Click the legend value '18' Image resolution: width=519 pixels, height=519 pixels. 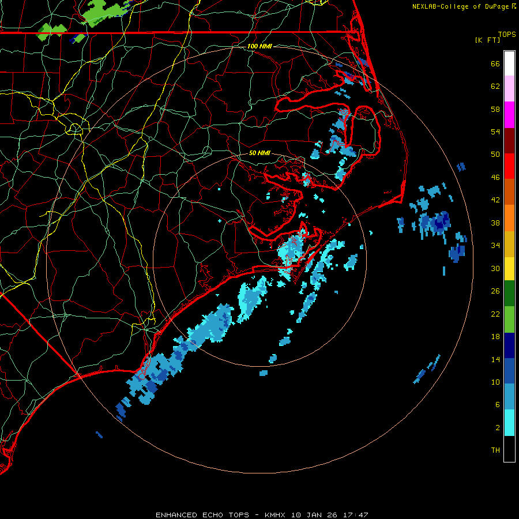pos(495,337)
